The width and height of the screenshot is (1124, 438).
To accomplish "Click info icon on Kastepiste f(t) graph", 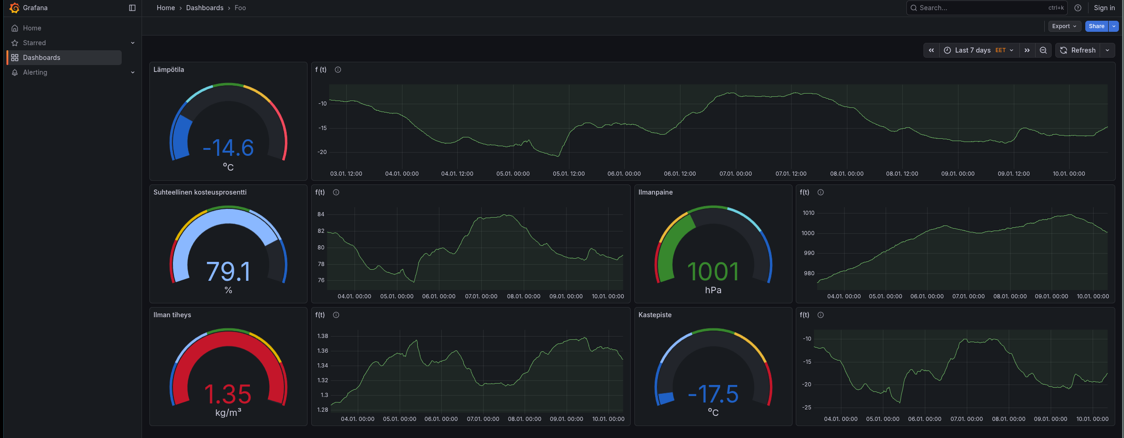I will click(821, 315).
